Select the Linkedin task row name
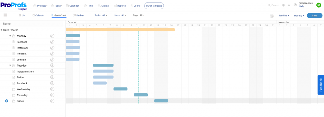Viewport: 324px width, 117px height. 21,60
